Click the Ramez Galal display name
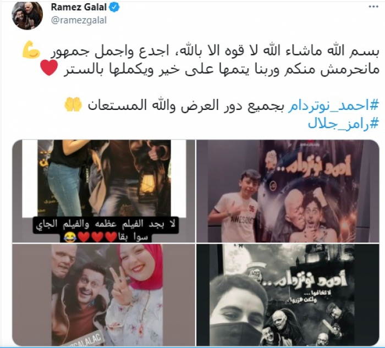The height and width of the screenshot is (348, 385). 79,7
